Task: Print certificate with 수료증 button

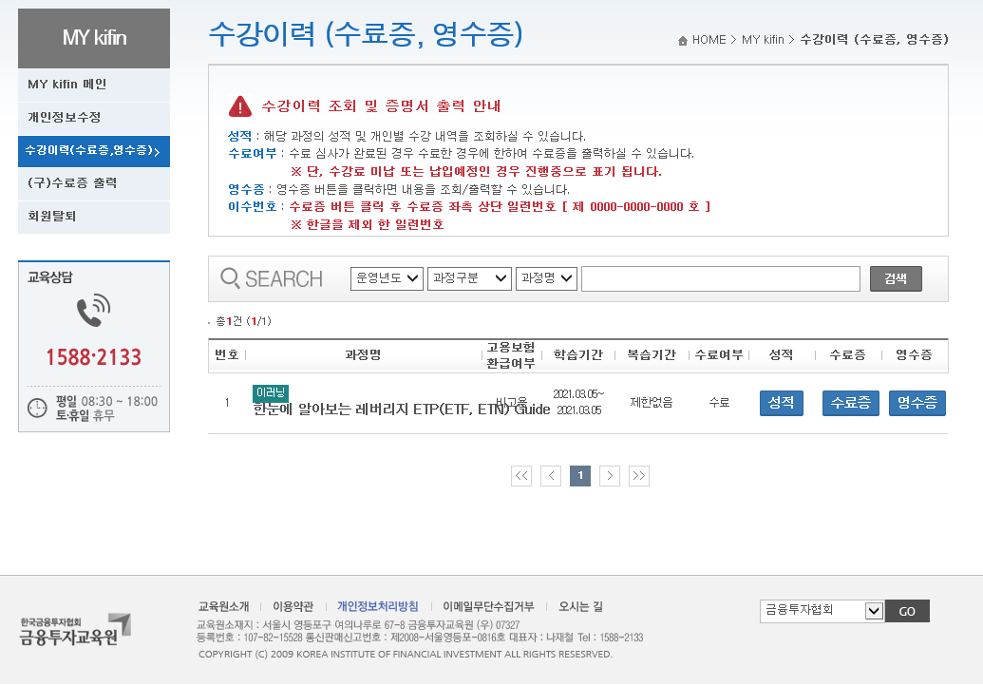Action: [x=850, y=403]
